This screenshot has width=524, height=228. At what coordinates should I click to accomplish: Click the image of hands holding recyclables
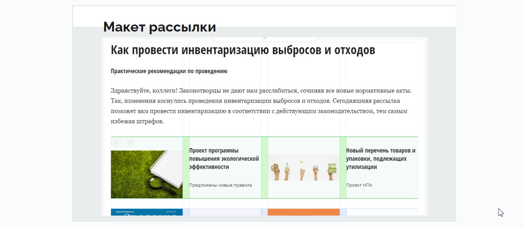tap(303, 167)
